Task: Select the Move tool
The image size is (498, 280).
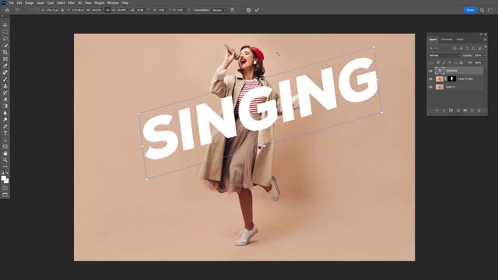Action: (5, 25)
